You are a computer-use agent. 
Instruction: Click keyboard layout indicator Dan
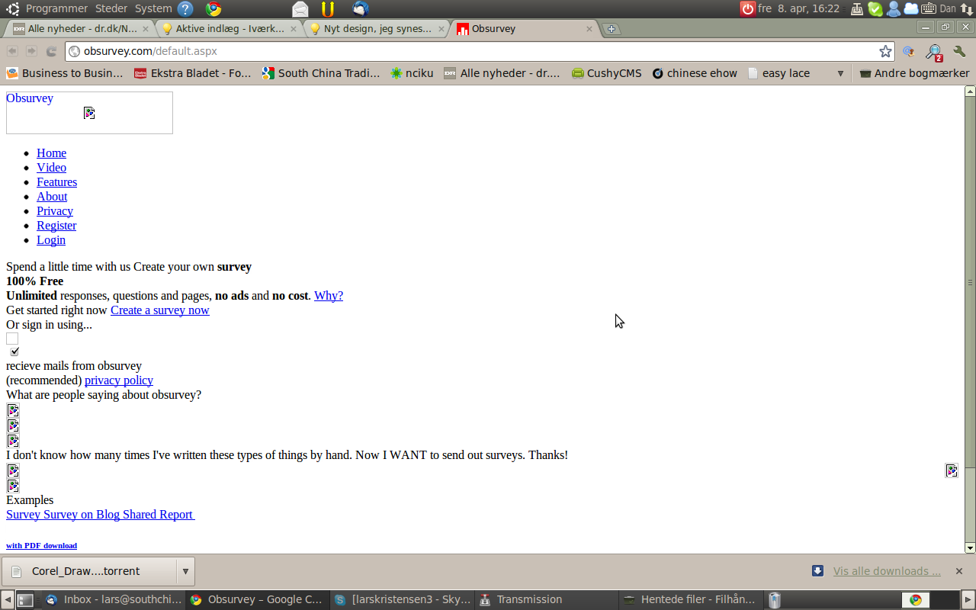pyautogui.click(x=948, y=9)
